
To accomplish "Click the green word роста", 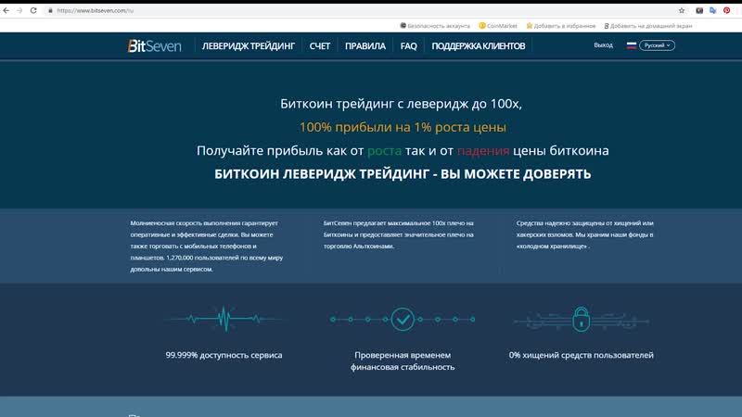I will pyautogui.click(x=384, y=150).
